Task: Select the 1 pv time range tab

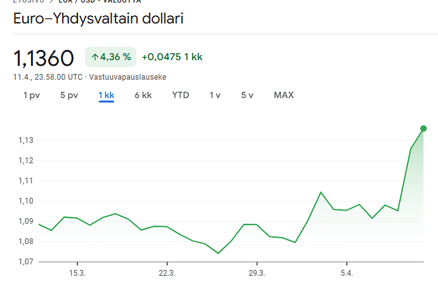Action: pyautogui.click(x=32, y=95)
